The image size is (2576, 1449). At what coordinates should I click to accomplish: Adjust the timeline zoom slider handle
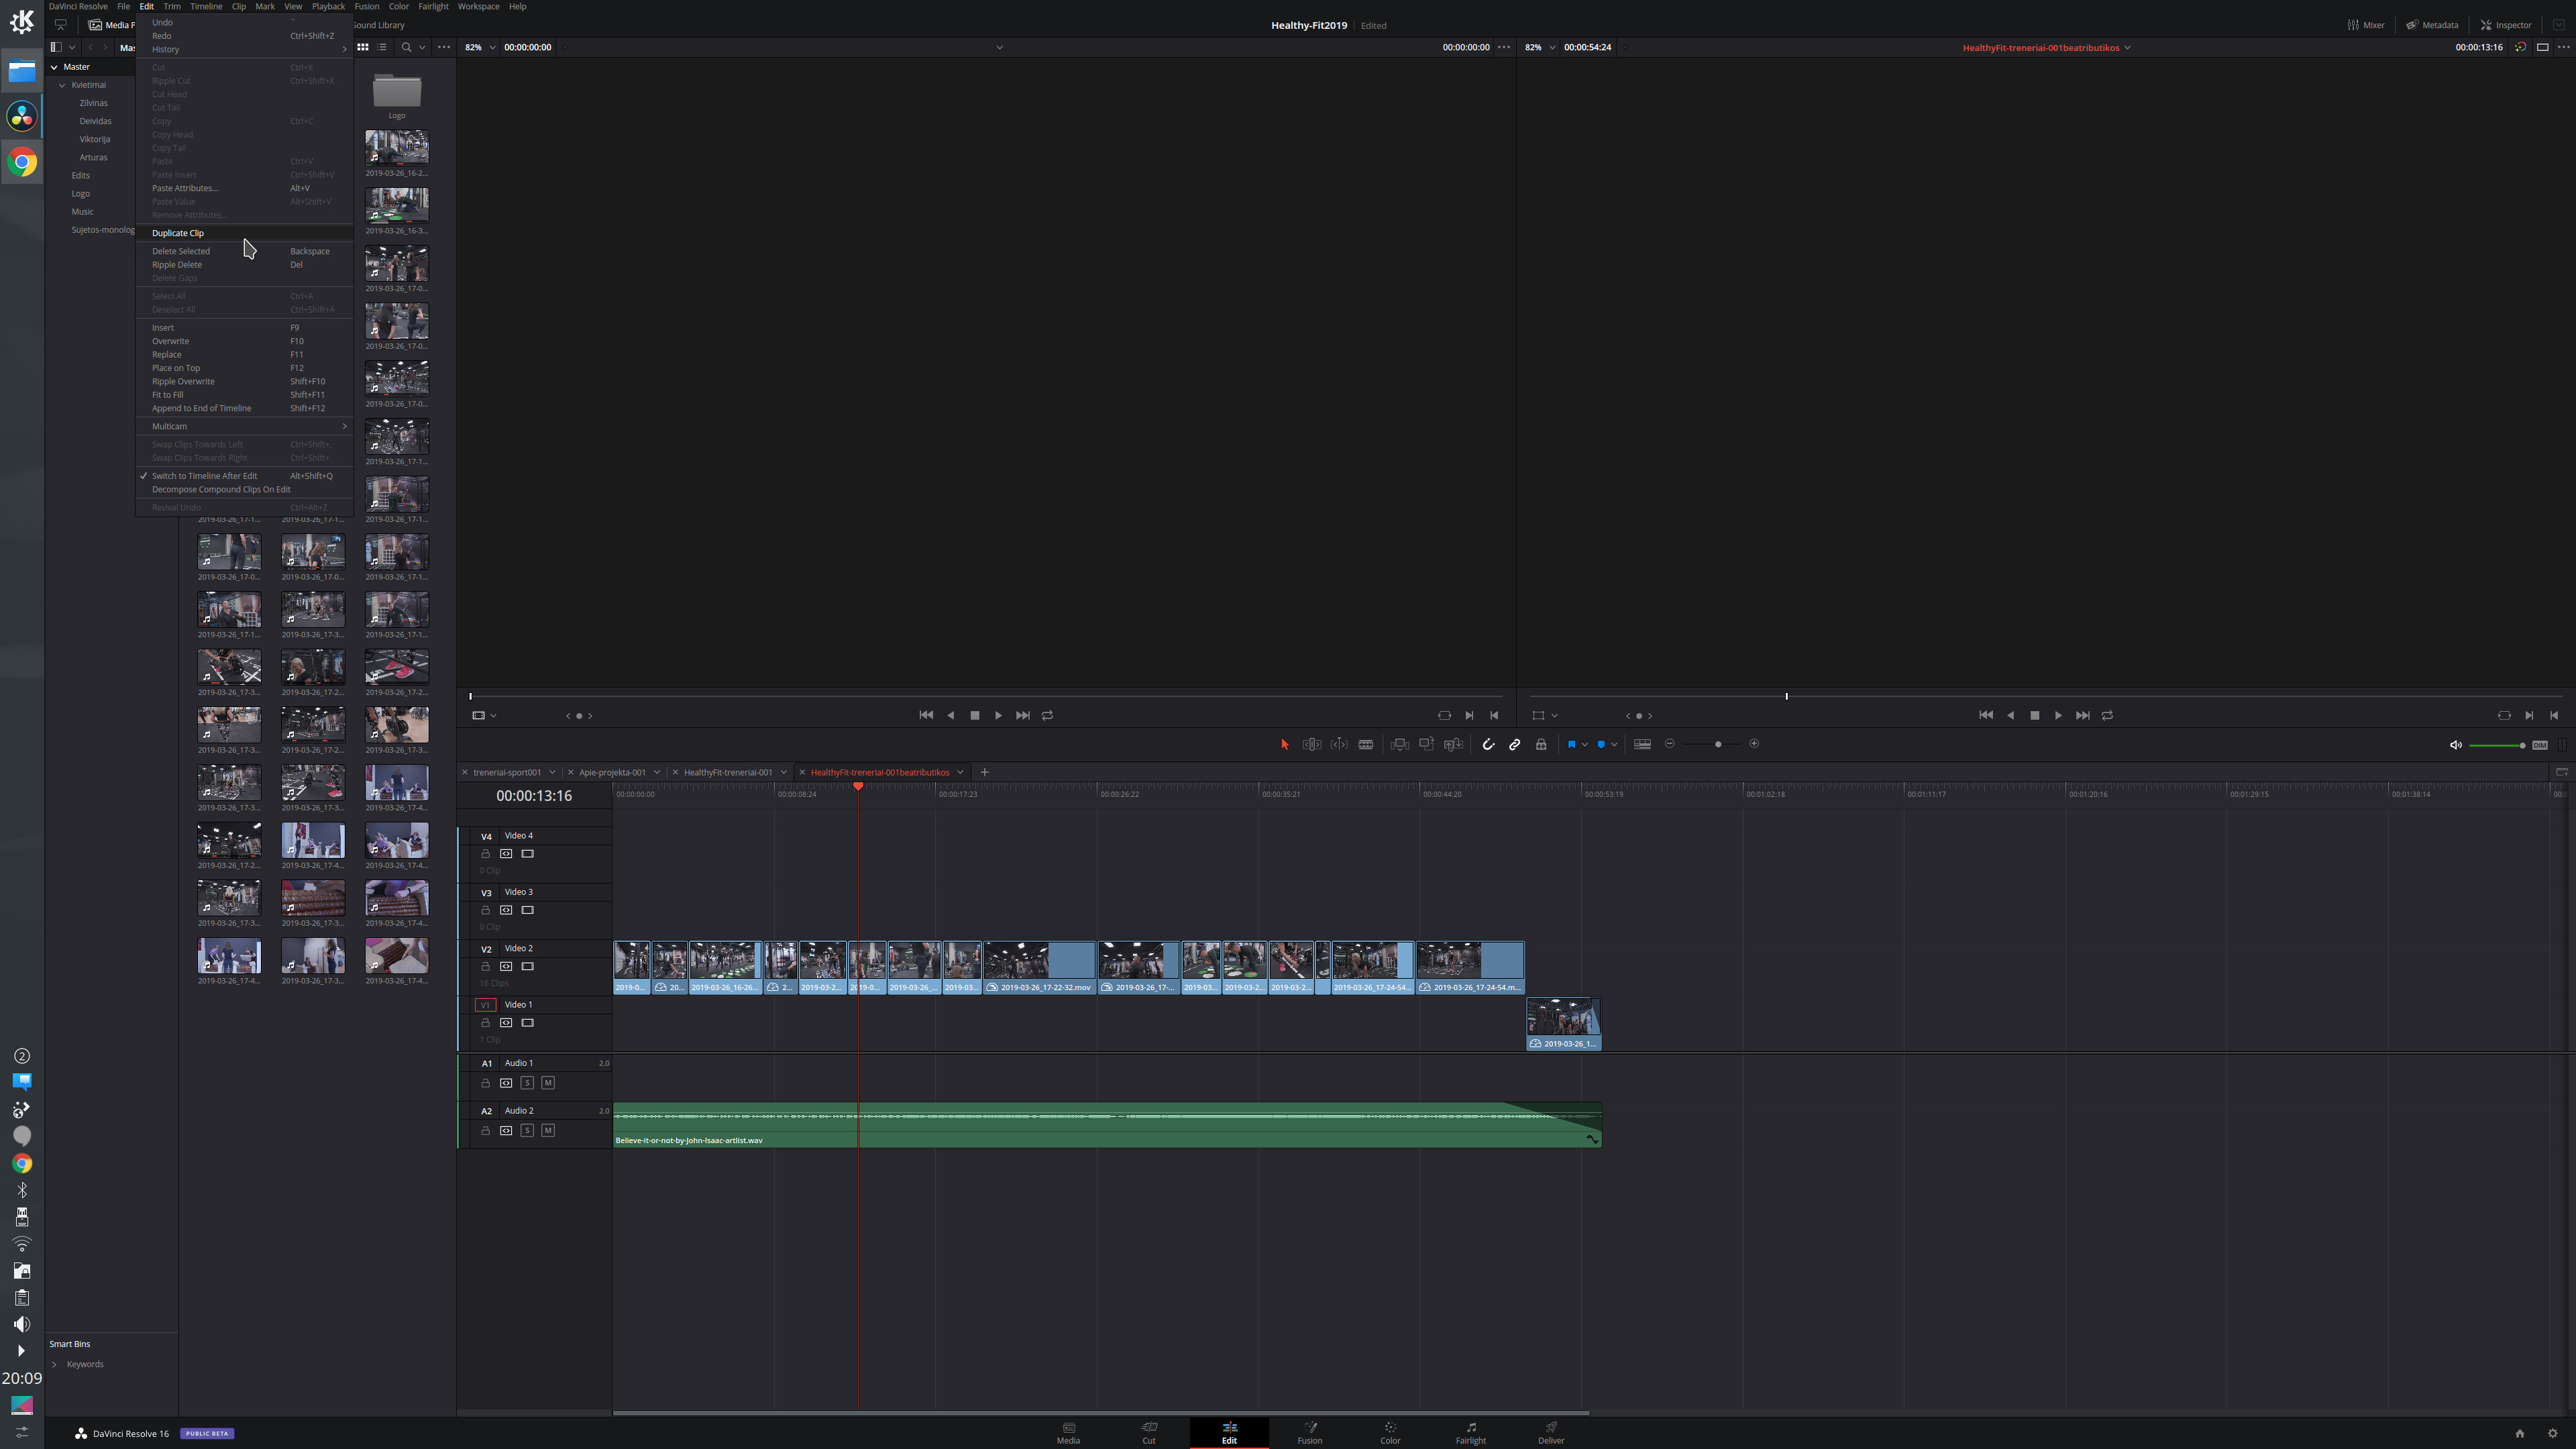[x=1718, y=744]
